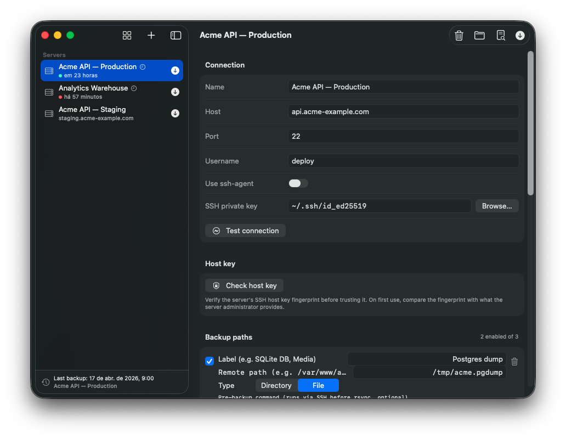Click inside the Host field

[x=403, y=111]
